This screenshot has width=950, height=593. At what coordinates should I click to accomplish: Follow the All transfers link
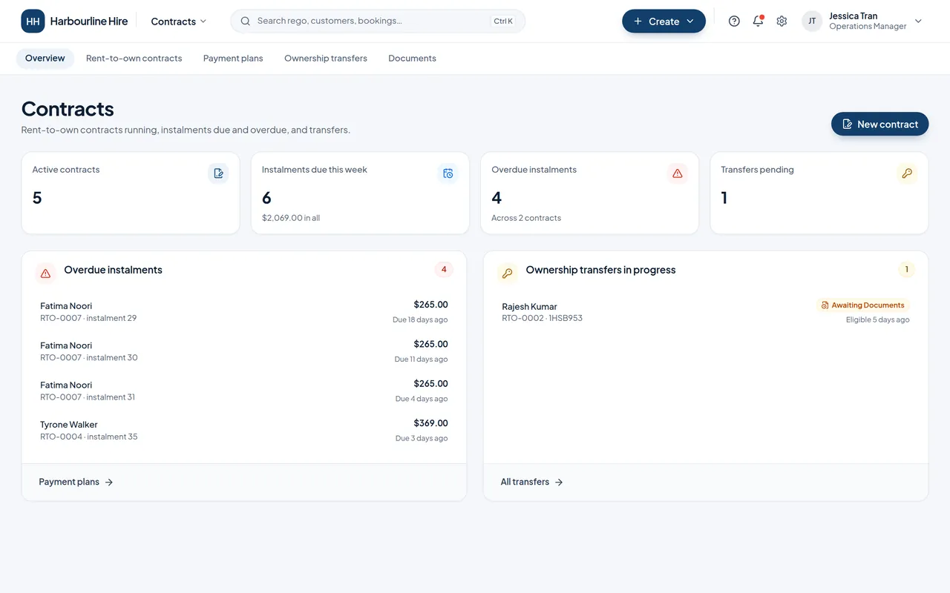coord(531,482)
